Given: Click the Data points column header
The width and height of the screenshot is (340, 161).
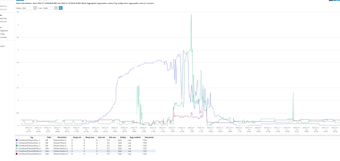Looking at the screenshot, I should (149, 137).
